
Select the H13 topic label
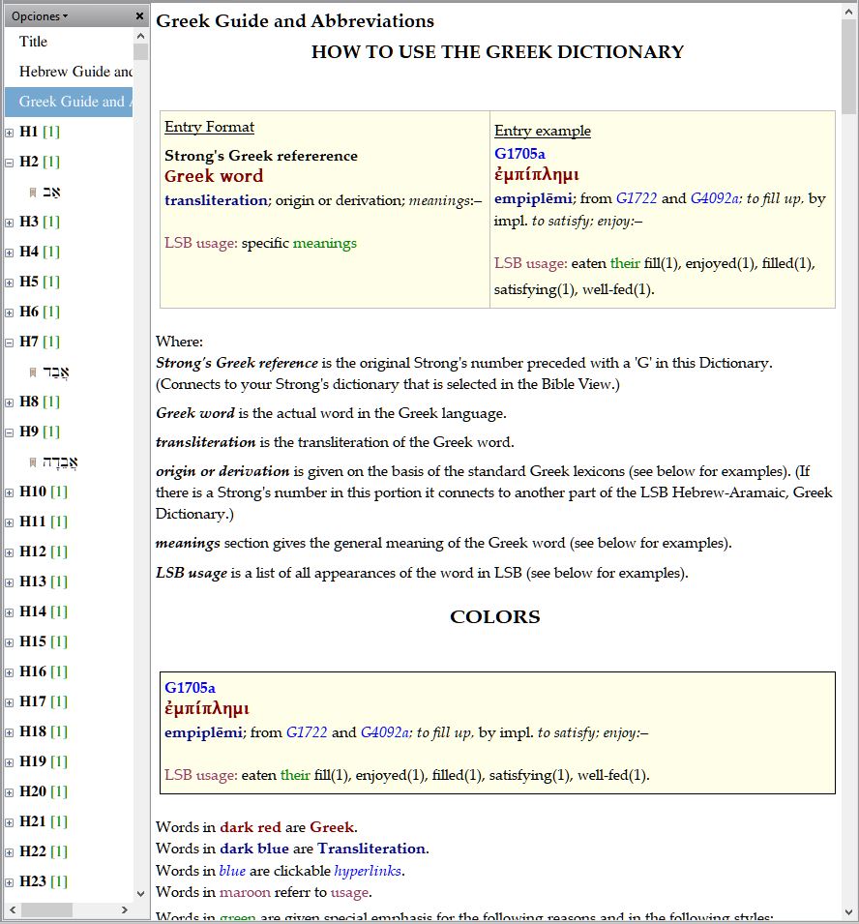33,581
